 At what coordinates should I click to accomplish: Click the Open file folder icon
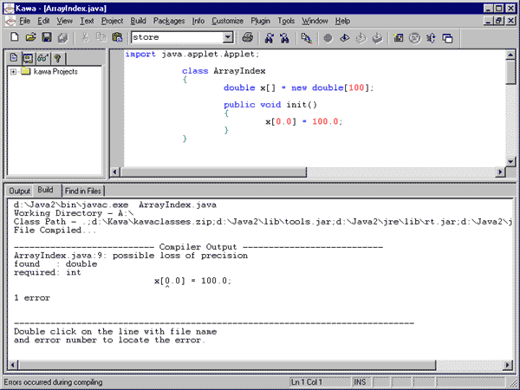[x=30, y=37]
